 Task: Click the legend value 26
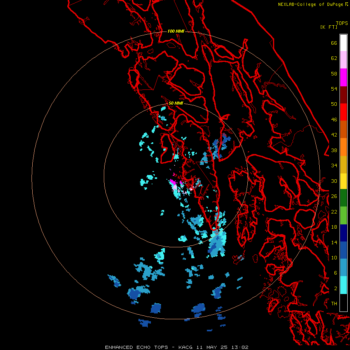pos(334,196)
